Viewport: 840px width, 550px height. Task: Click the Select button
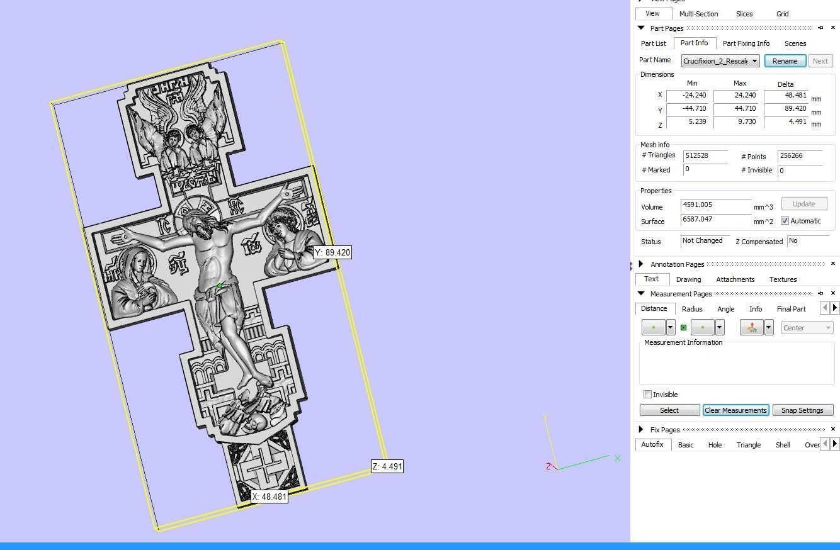pyautogui.click(x=669, y=410)
